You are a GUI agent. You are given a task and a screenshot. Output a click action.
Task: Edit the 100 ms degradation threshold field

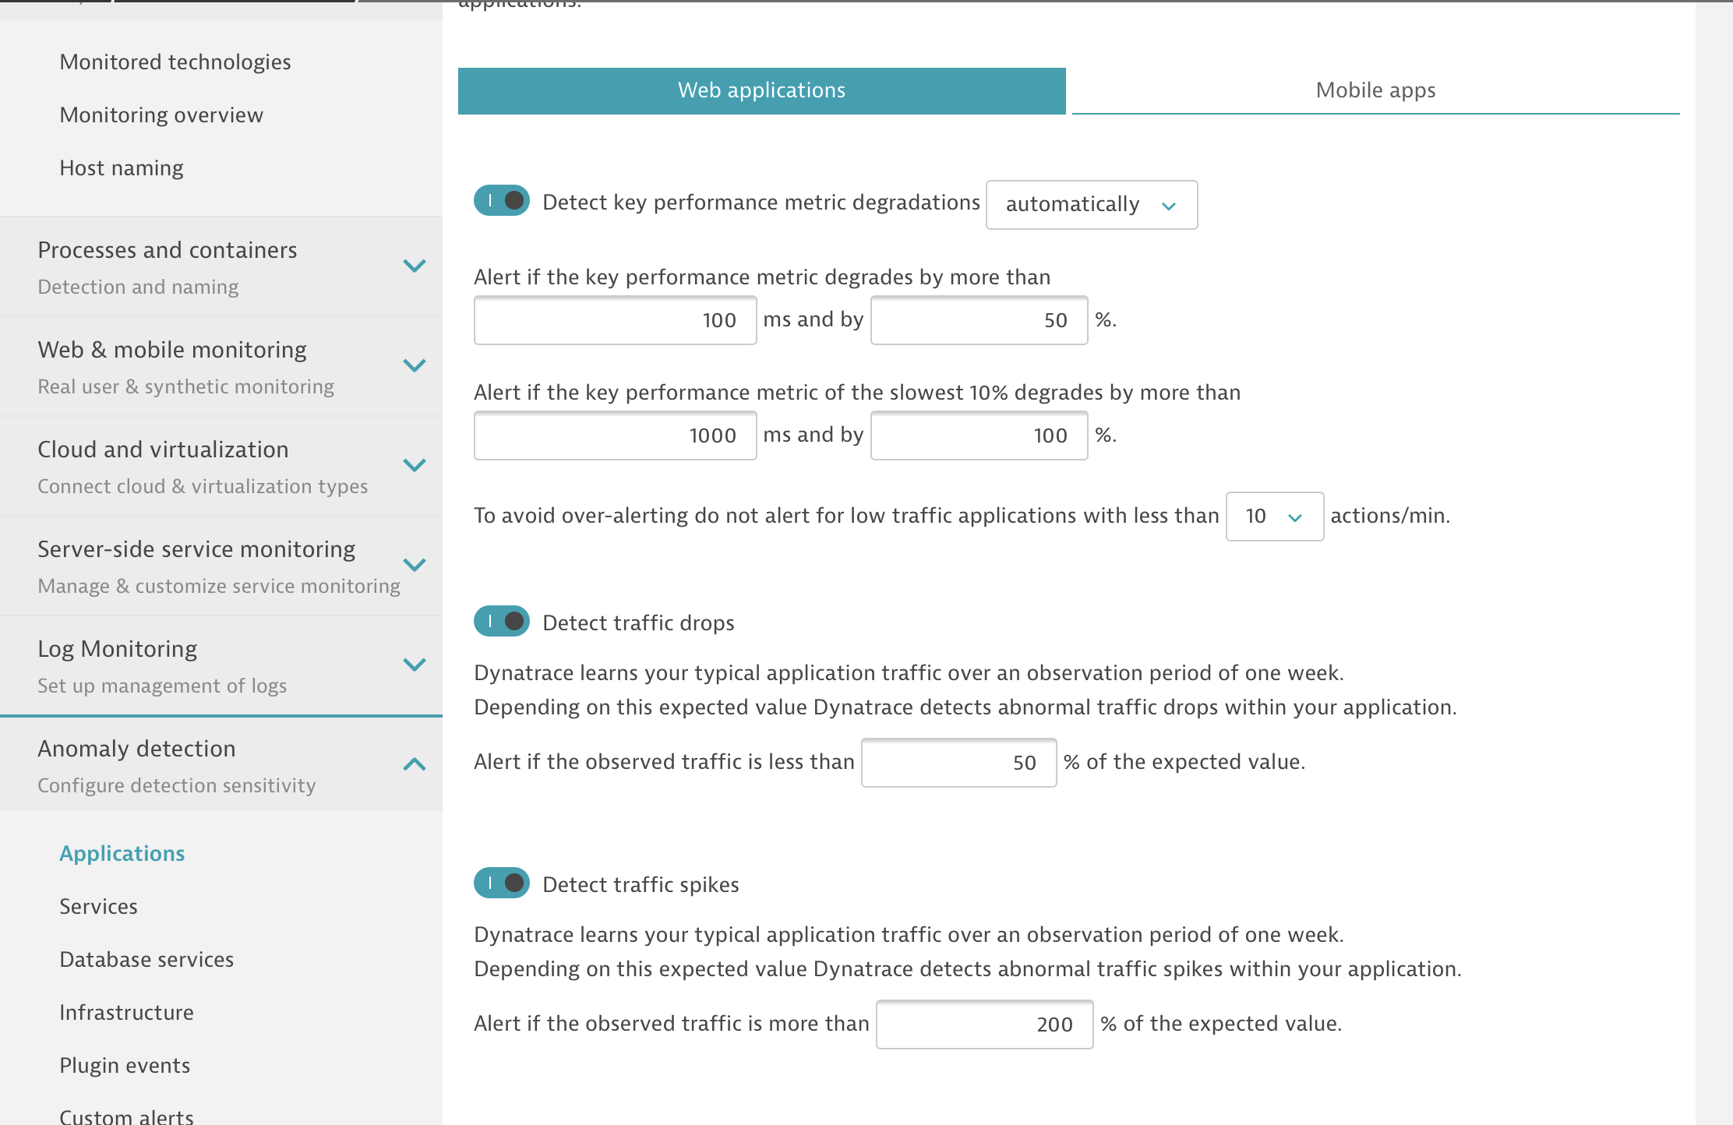click(x=616, y=320)
